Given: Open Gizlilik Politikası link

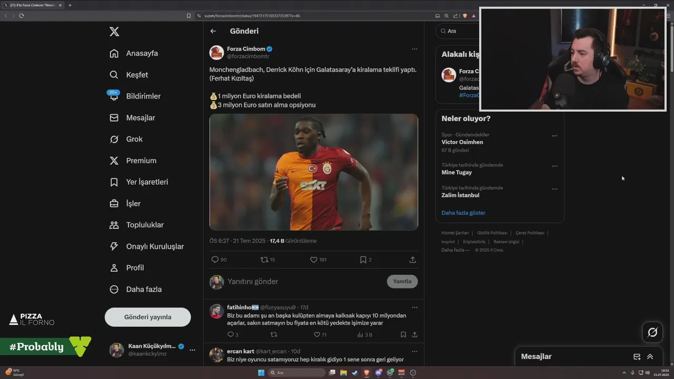Looking at the screenshot, I should [492, 233].
